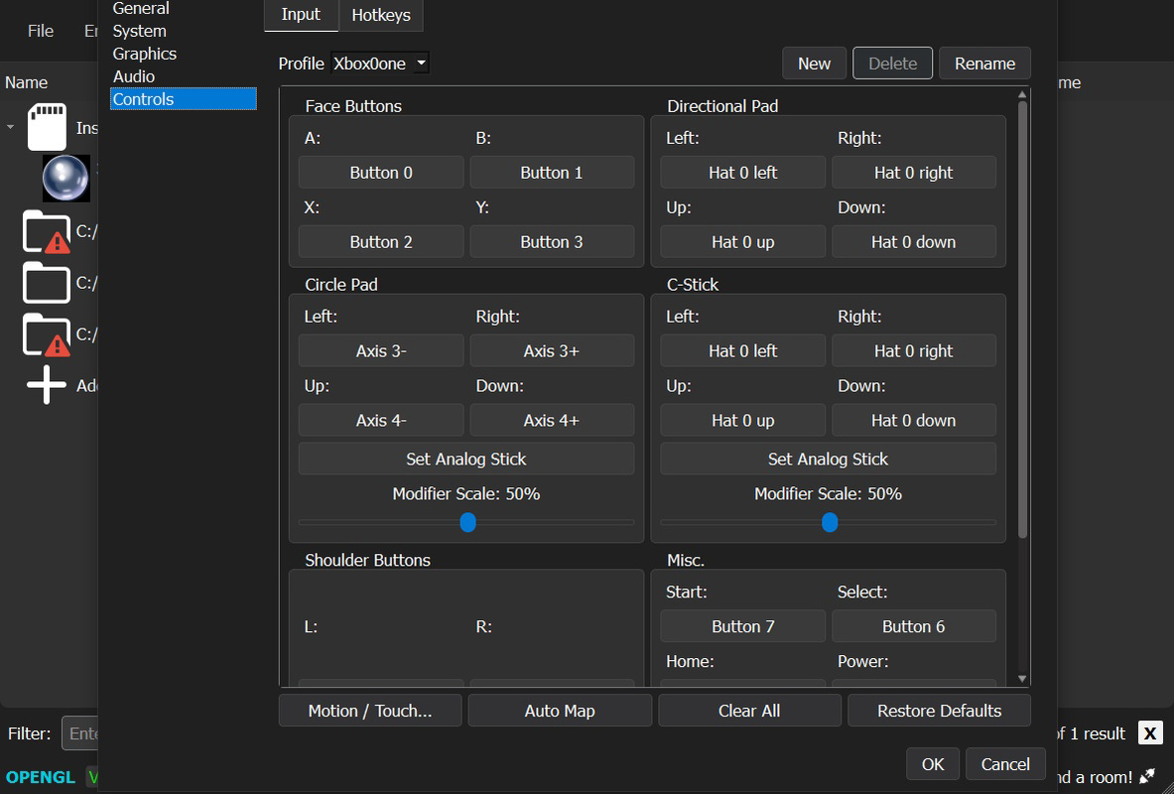Switch to the Hotkeys tab
The width and height of the screenshot is (1174, 794).
[x=381, y=15]
